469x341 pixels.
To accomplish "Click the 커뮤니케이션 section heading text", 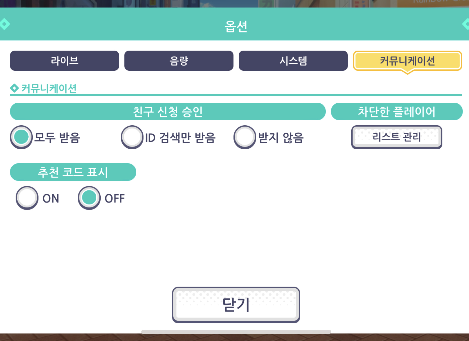I will (49, 88).
